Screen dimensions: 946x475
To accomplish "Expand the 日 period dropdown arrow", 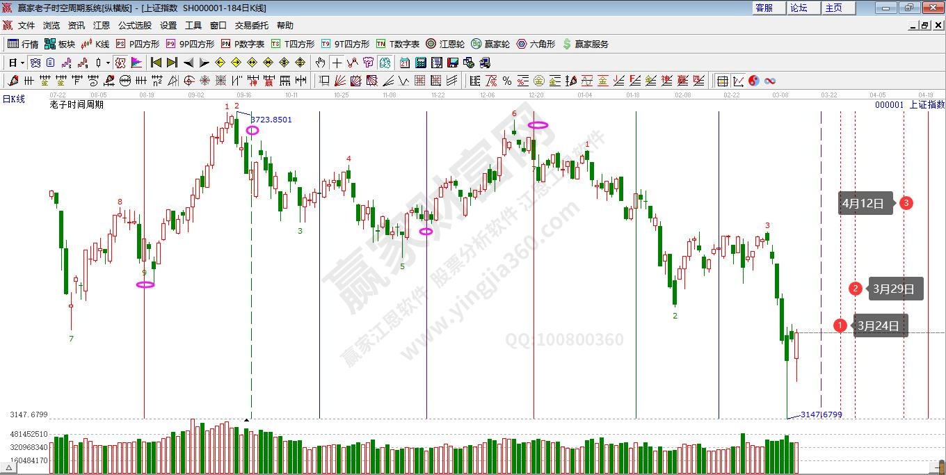I will 22,63.
